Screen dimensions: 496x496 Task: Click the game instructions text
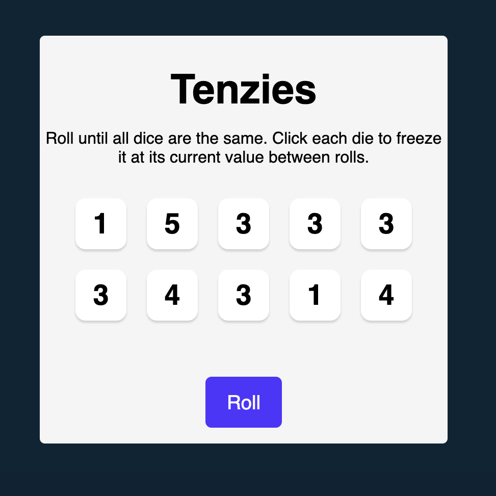pos(244,147)
